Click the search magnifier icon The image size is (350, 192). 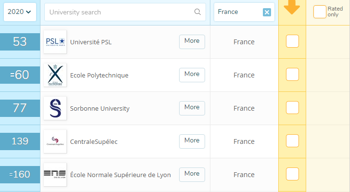tap(197, 12)
